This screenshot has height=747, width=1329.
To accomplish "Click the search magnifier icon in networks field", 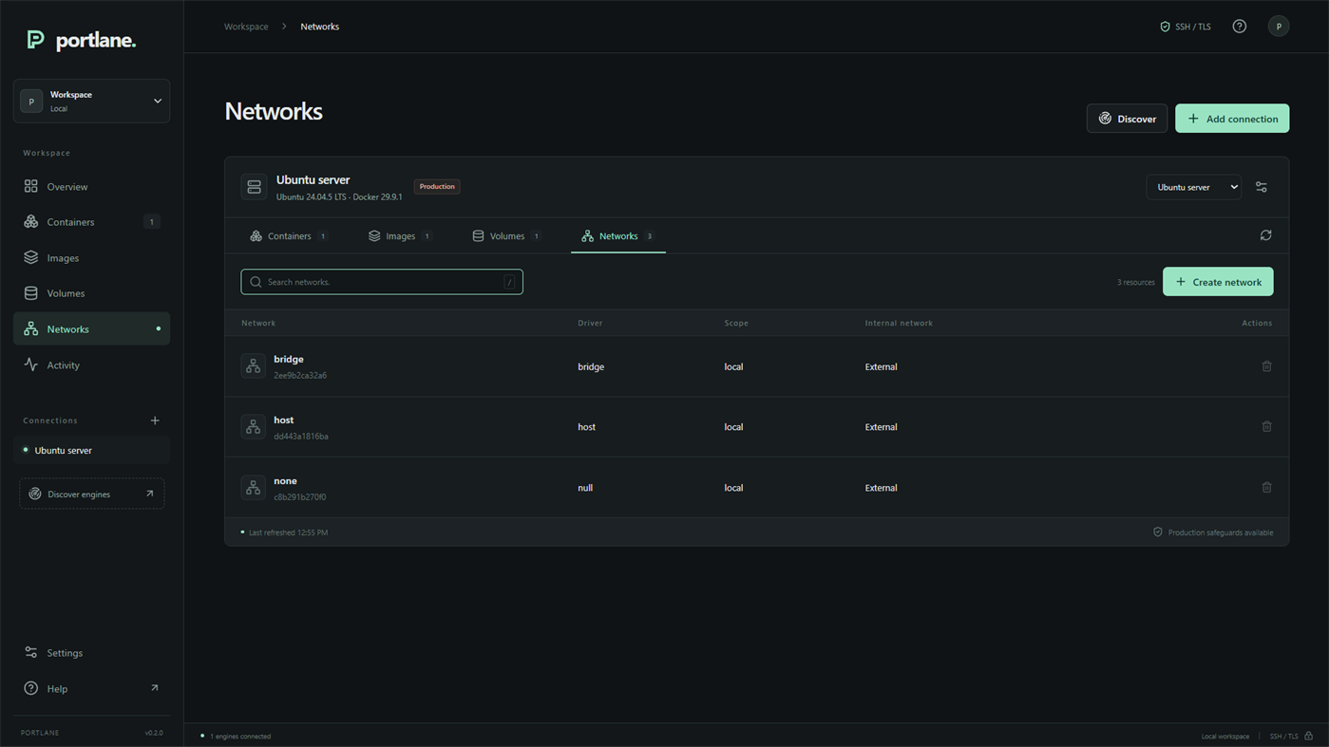I will (x=256, y=282).
